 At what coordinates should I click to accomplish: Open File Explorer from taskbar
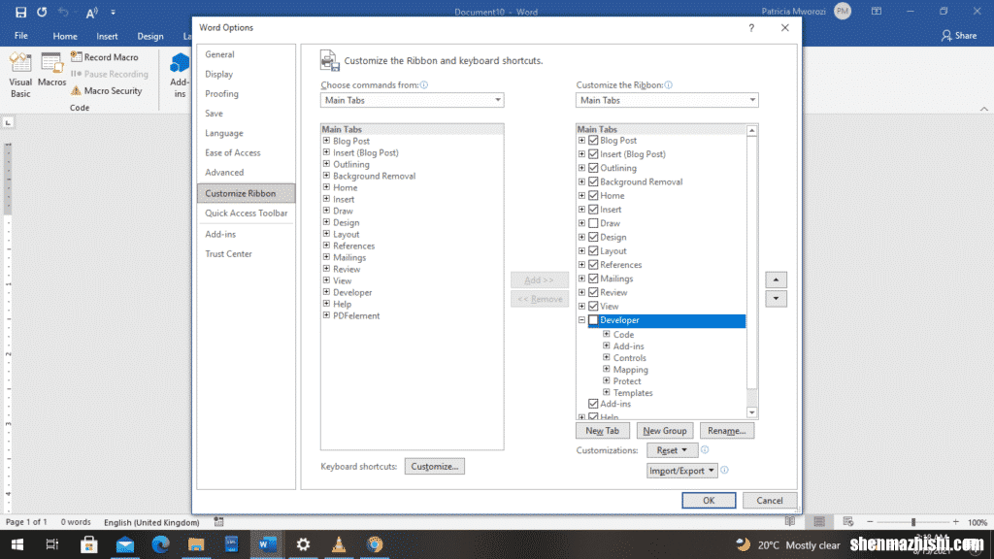coord(196,544)
